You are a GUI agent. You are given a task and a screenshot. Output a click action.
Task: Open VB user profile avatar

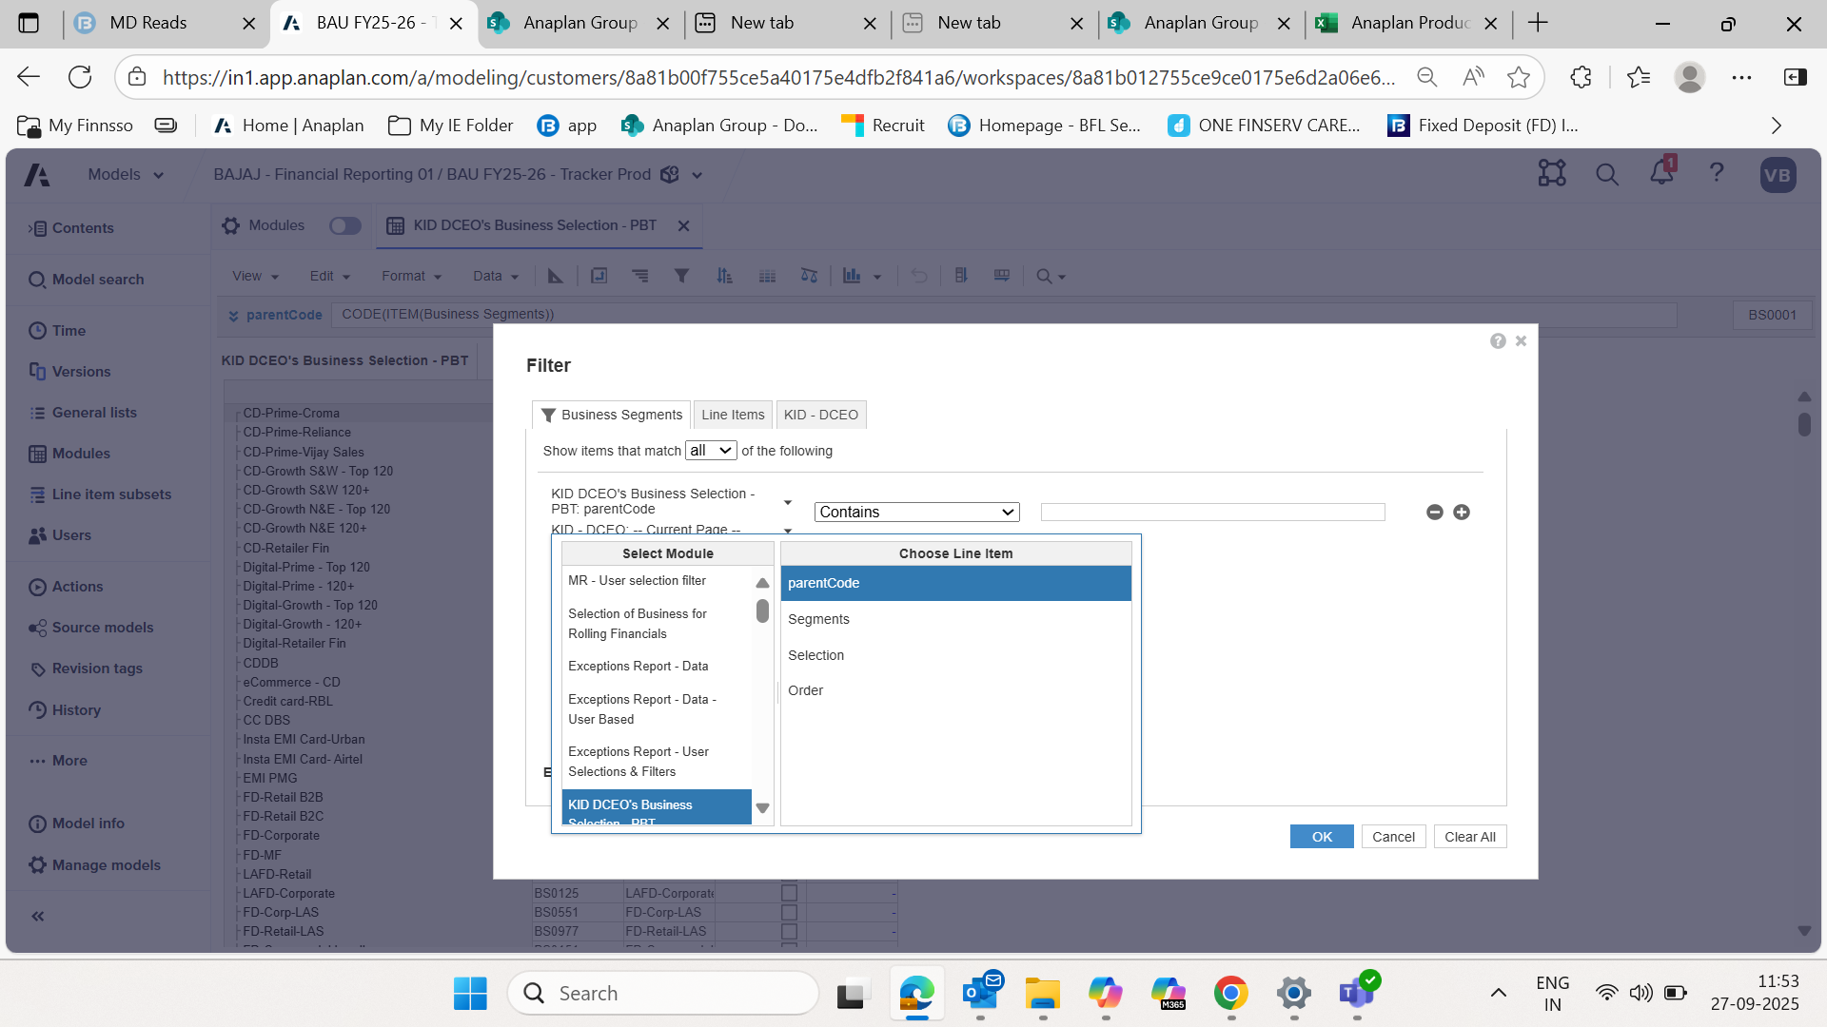[x=1778, y=175]
